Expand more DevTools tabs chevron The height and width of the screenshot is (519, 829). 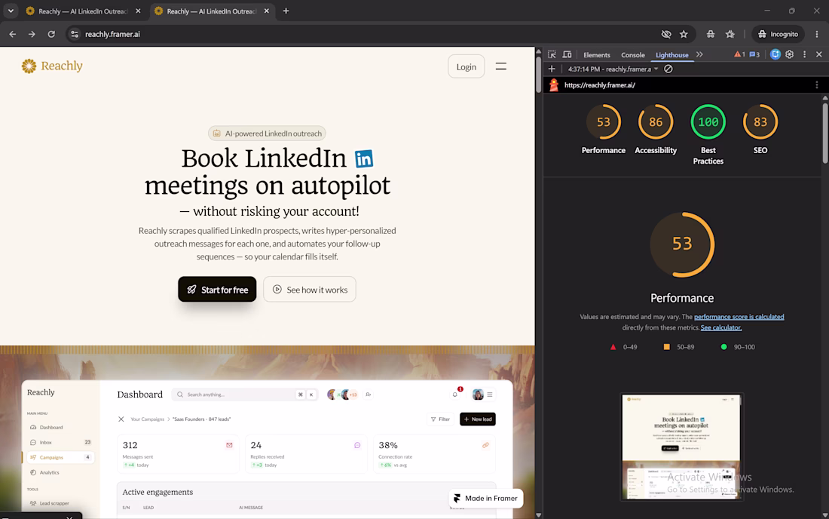pyautogui.click(x=699, y=54)
